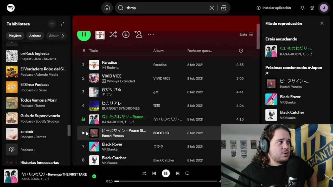The width and height of the screenshot is (333, 187).
Task: Open the Browse icon in search bar
Action: tap(224, 8)
